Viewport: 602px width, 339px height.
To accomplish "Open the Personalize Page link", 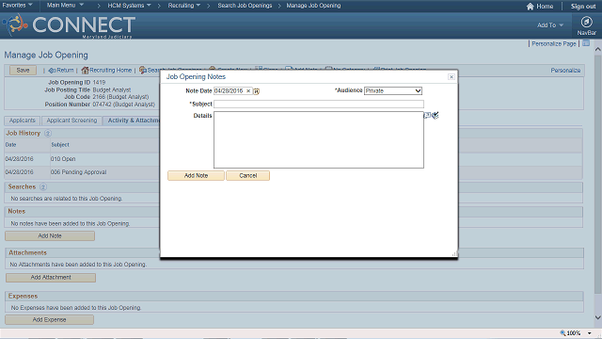I will tap(554, 44).
